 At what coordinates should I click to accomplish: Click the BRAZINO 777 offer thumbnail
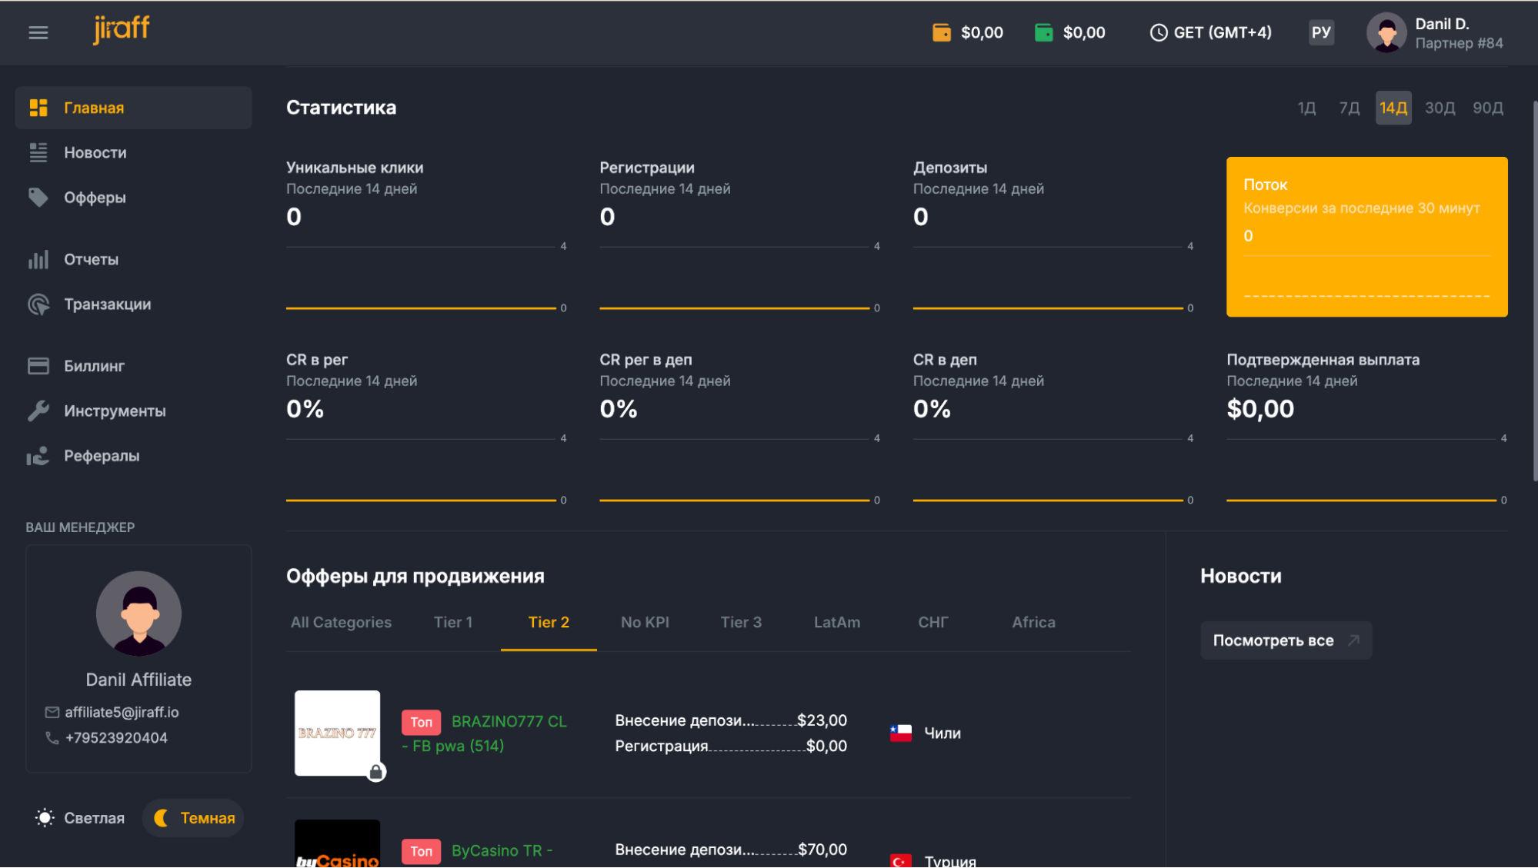click(x=337, y=733)
